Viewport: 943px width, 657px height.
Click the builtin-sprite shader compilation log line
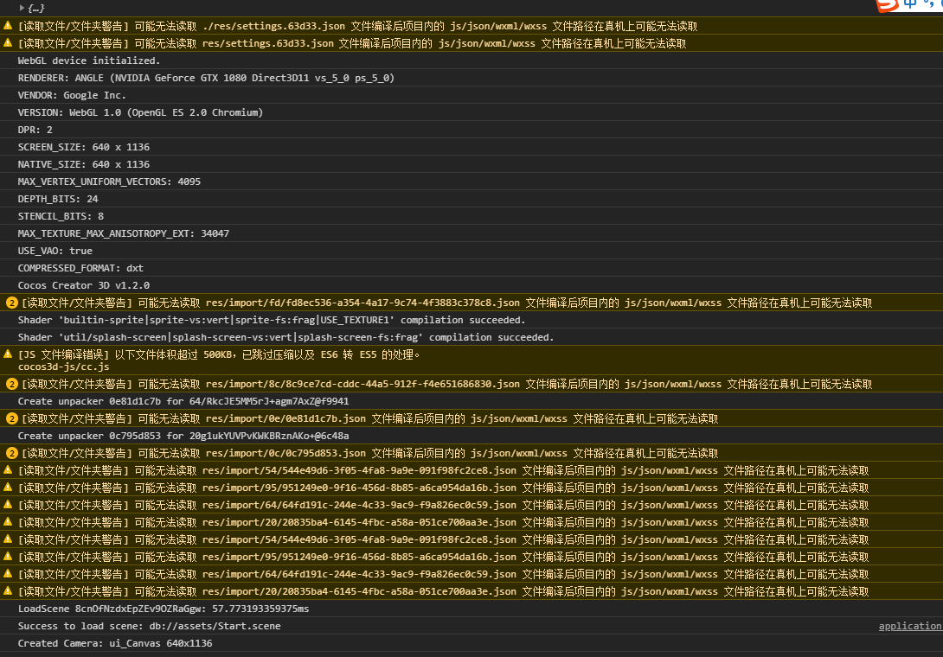(271, 320)
